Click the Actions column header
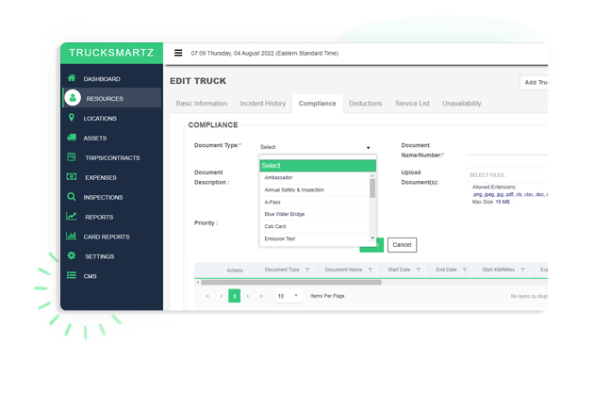594x409 pixels. (x=235, y=270)
